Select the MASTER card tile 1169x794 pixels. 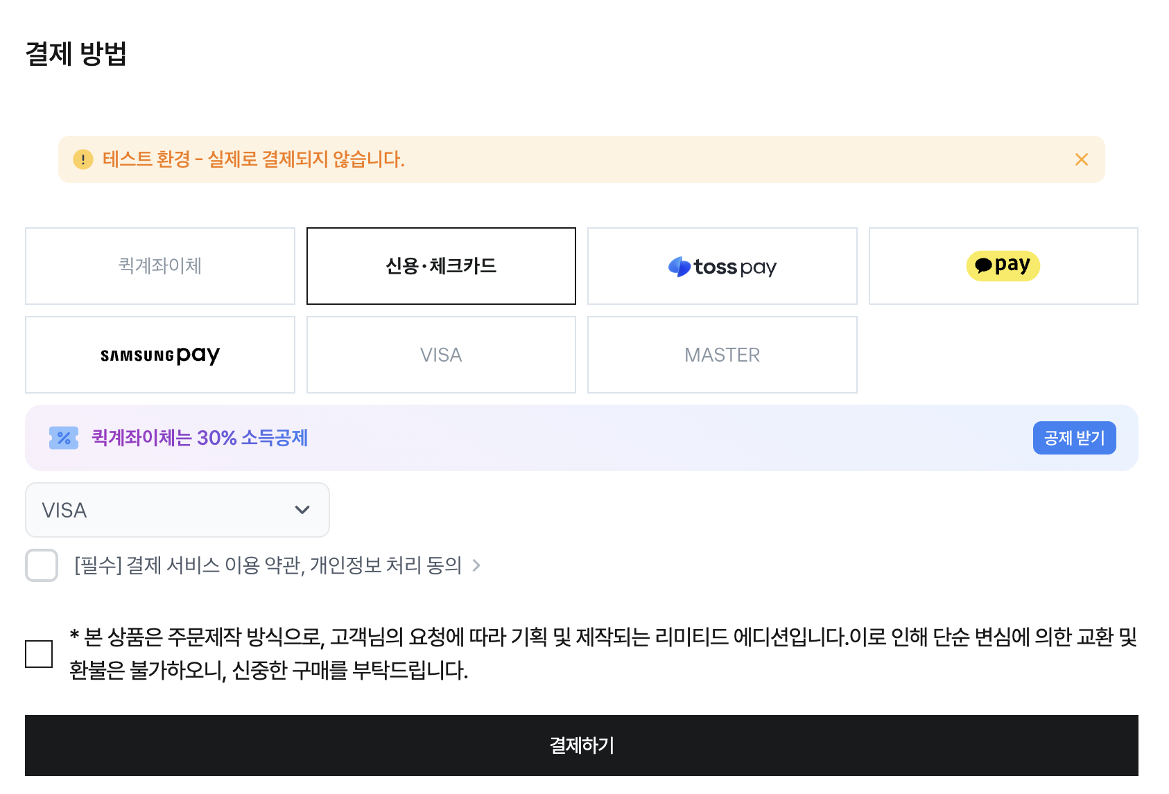click(722, 355)
